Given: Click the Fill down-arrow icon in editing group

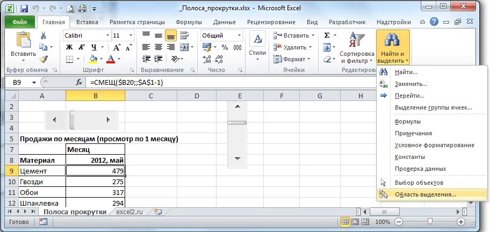Looking at the screenshot, I should 327,47.
